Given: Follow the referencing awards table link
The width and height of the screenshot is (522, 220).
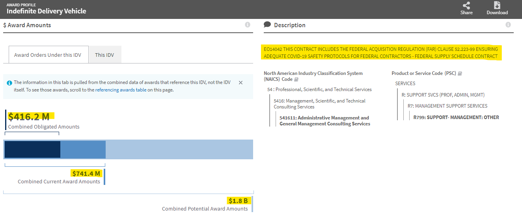Looking at the screenshot, I should point(121,90).
